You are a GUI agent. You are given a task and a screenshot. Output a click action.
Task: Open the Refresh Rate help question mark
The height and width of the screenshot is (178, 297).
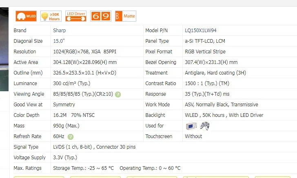[71, 137]
